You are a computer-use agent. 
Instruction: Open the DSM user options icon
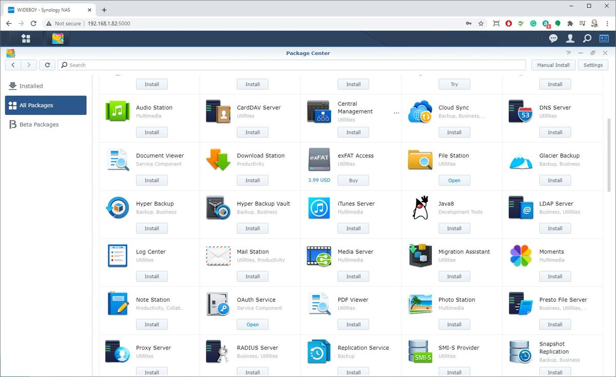570,38
